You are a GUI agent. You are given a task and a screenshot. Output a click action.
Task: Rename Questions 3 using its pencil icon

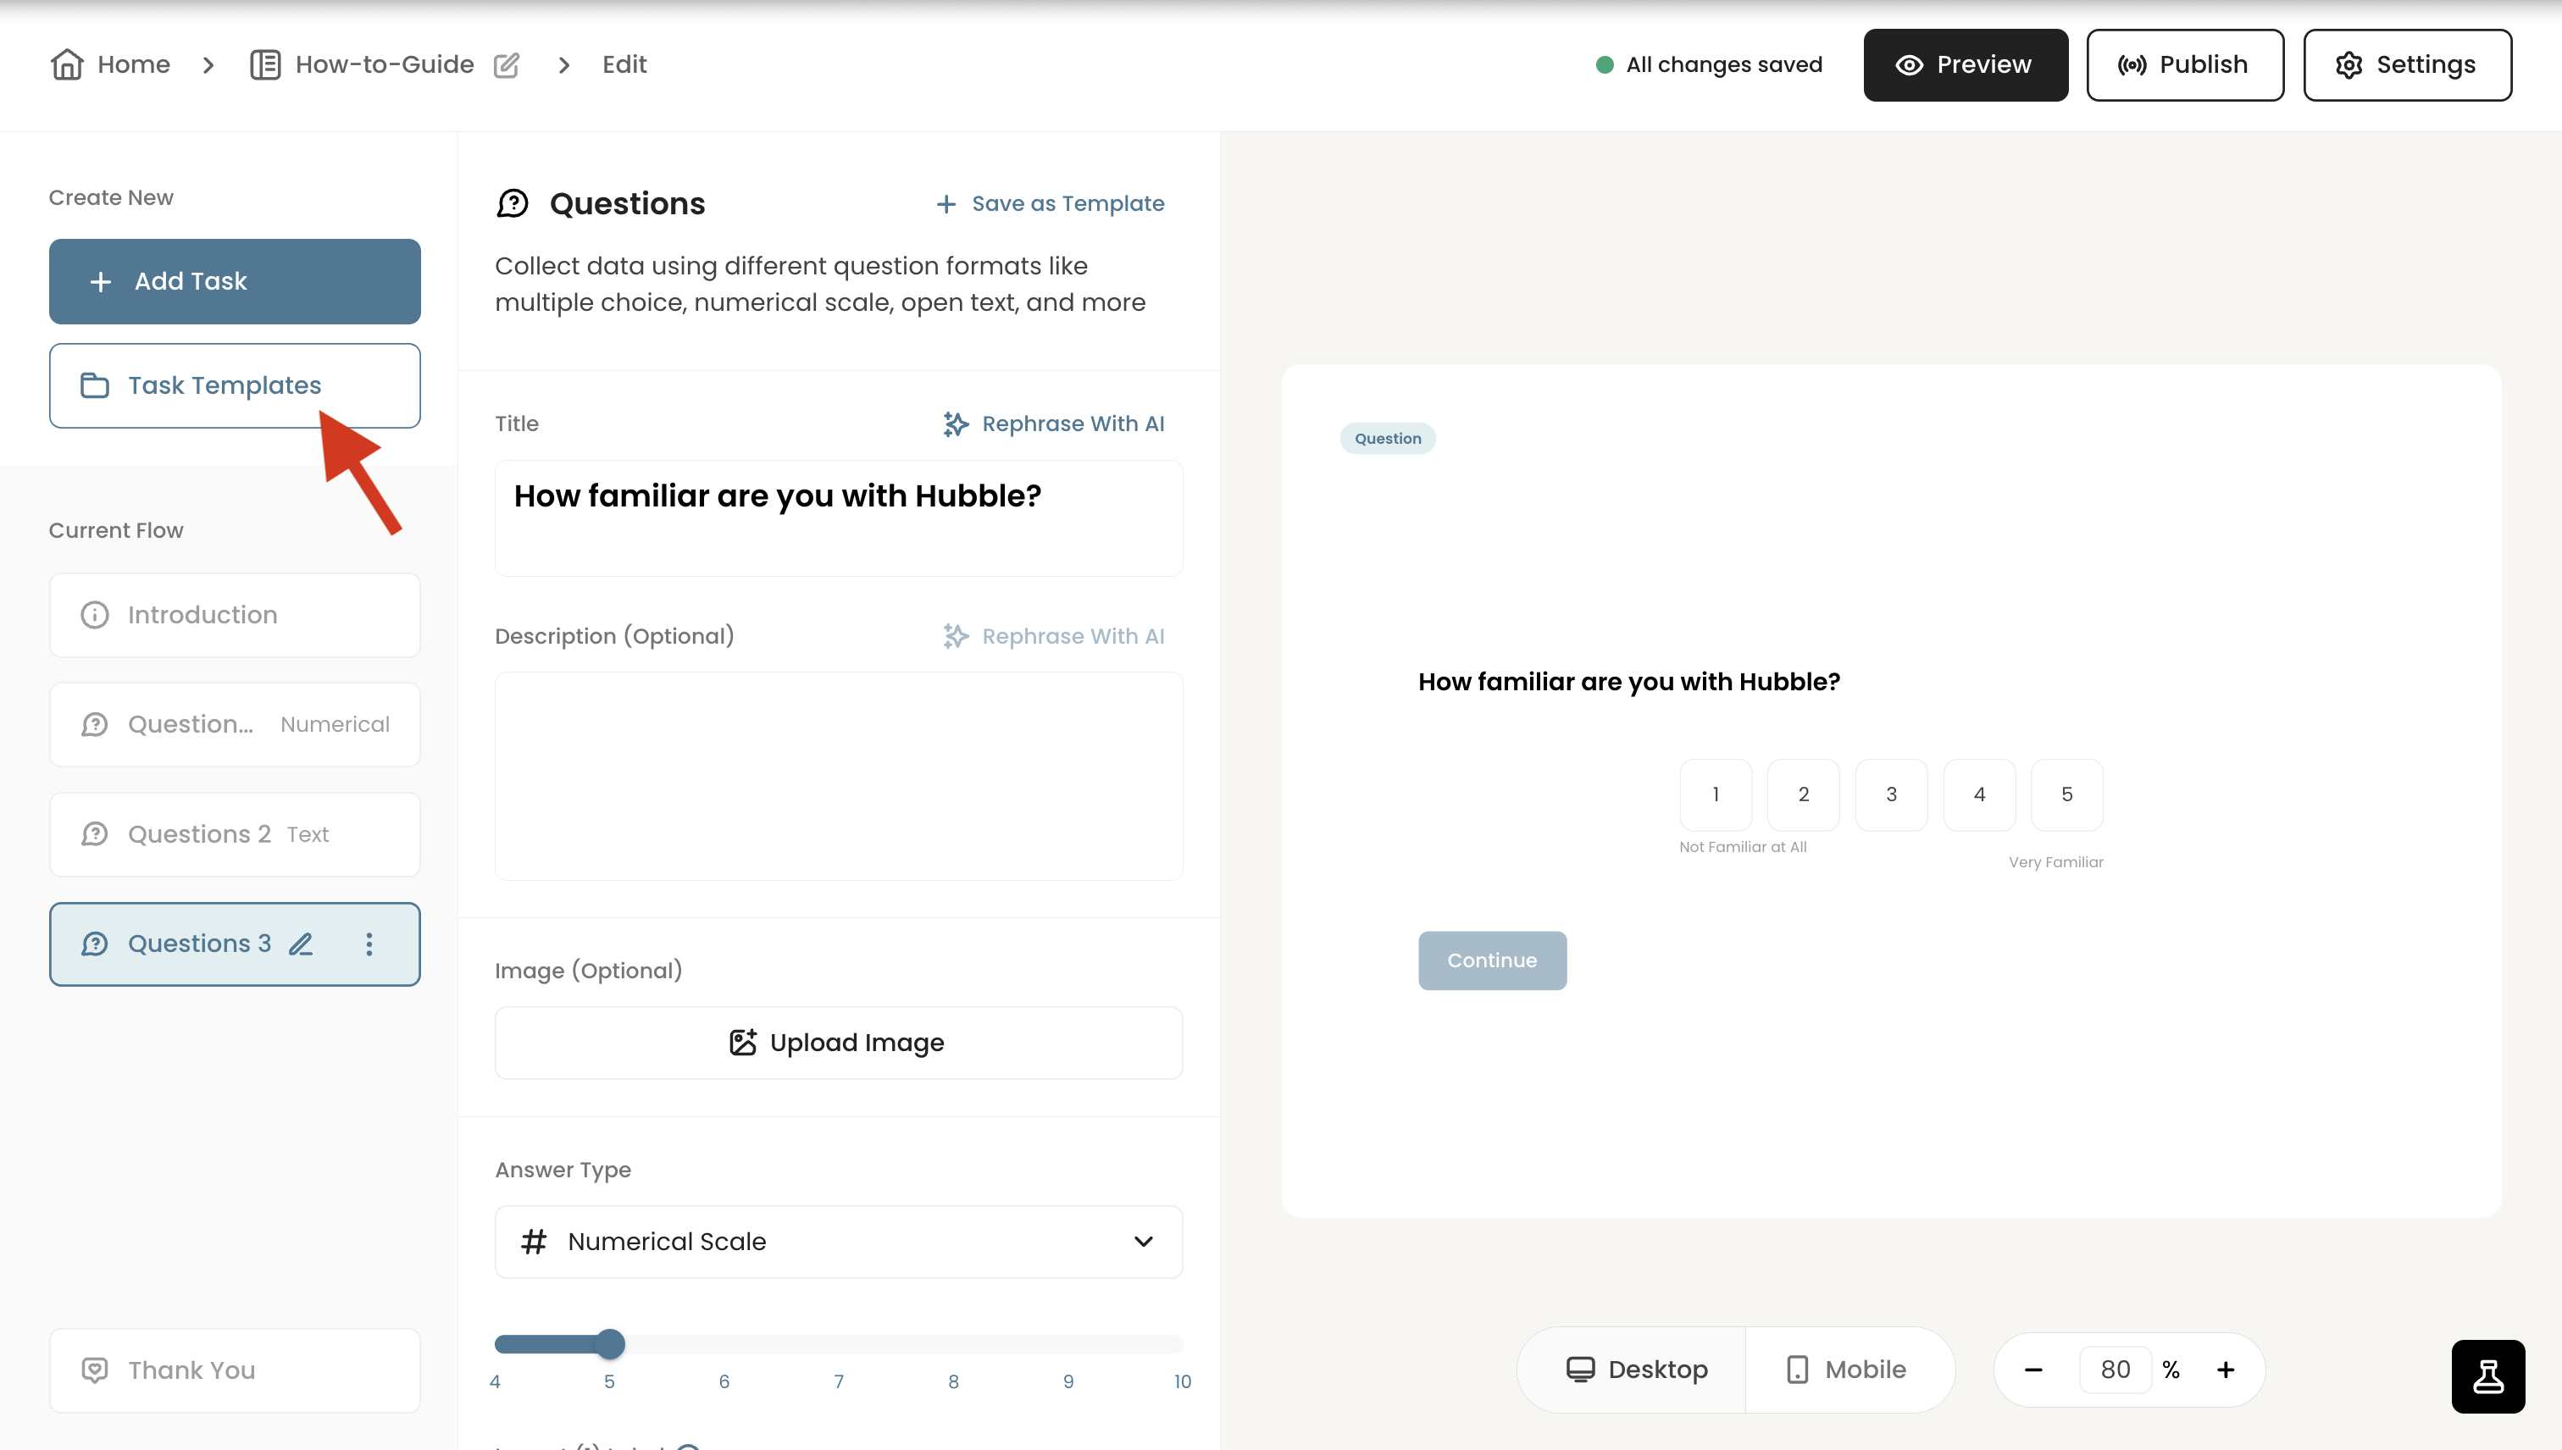point(301,944)
